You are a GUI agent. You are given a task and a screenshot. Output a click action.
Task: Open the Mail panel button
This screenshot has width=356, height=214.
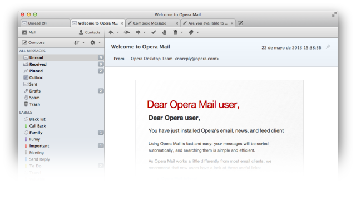[x=29, y=32]
